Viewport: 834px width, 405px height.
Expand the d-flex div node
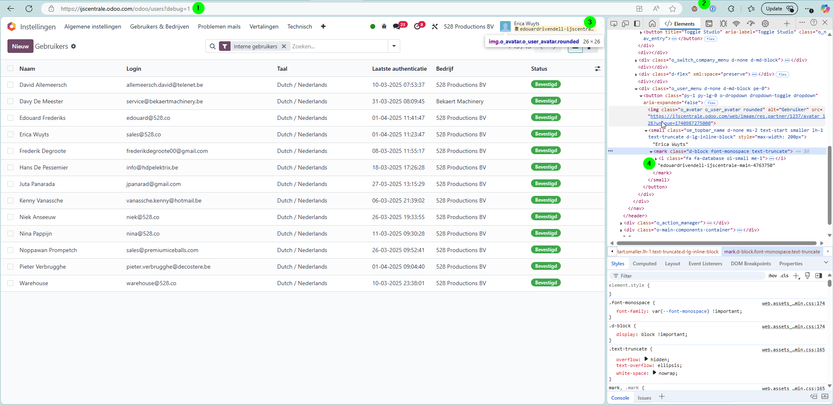[x=636, y=74]
